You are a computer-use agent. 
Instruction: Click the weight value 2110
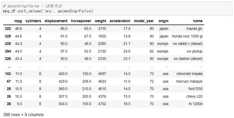(x=102, y=29)
